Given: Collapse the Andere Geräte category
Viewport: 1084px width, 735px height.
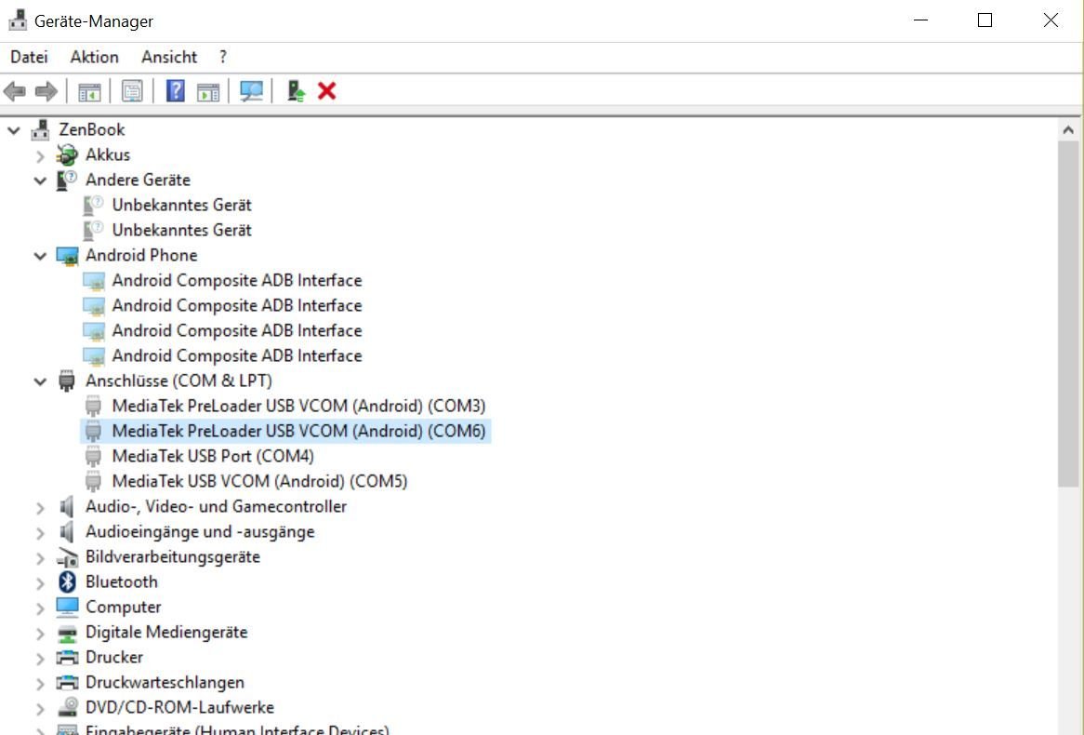Looking at the screenshot, I should (40, 180).
